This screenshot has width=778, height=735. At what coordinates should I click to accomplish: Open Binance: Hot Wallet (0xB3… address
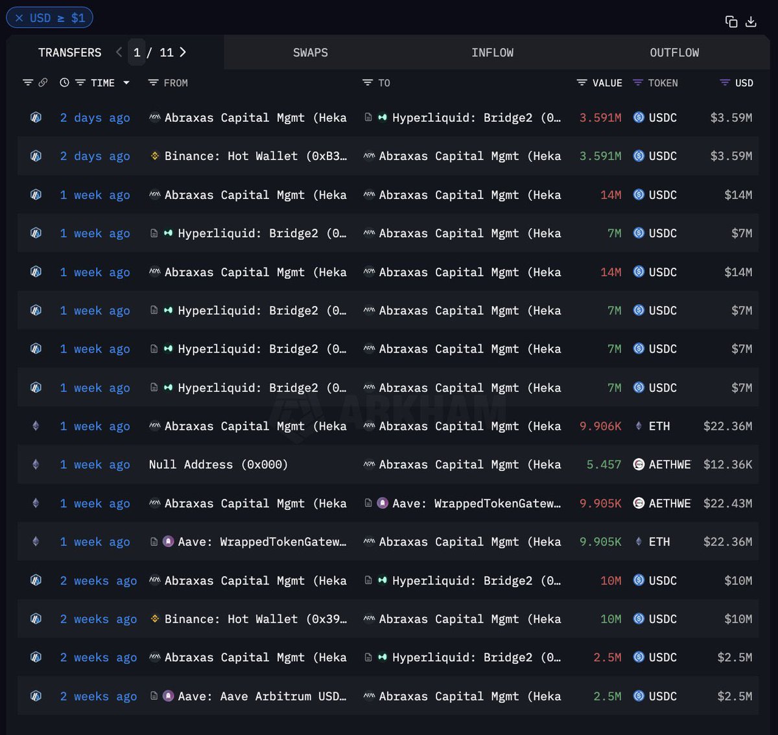coord(255,156)
